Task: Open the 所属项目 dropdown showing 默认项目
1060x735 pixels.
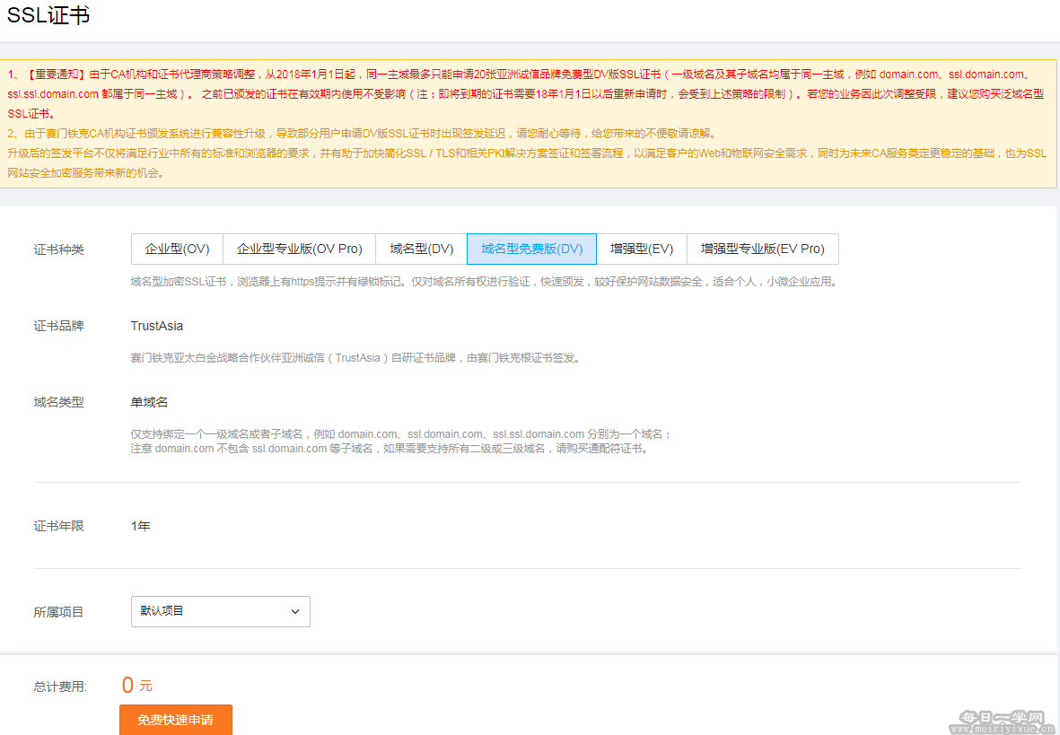Action: (x=221, y=611)
